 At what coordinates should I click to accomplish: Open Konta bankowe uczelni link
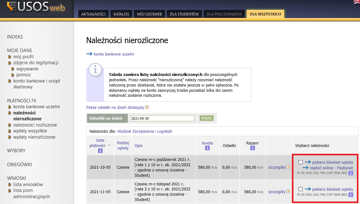click(114, 54)
